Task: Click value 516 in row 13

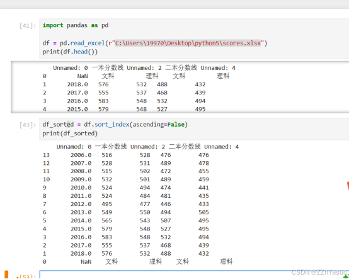Action: (x=107, y=155)
